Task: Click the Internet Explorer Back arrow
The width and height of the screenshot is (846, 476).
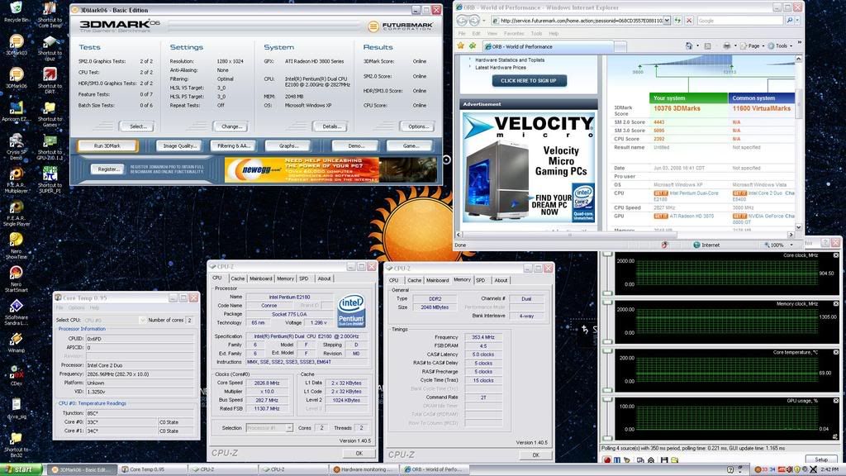Action: (463, 21)
